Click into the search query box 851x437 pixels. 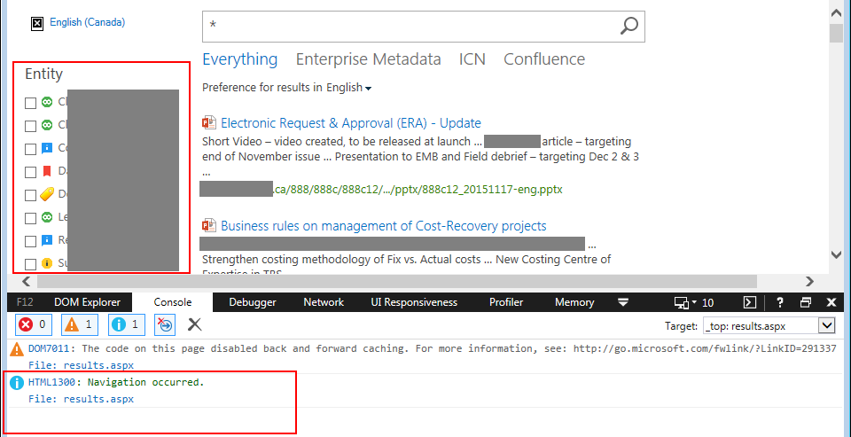[x=408, y=27]
